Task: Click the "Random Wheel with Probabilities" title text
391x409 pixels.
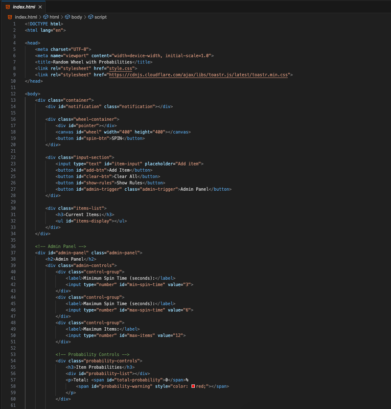Action: pos(93,62)
